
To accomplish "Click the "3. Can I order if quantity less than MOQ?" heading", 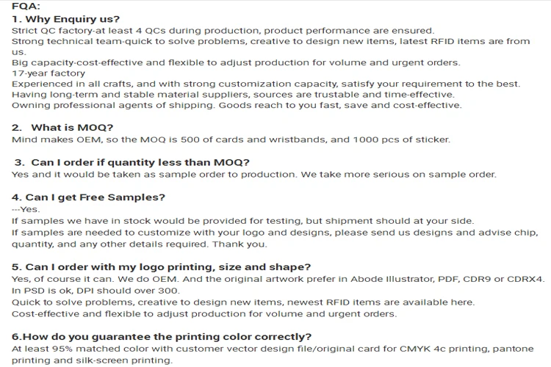I will (x=132, y=162).
